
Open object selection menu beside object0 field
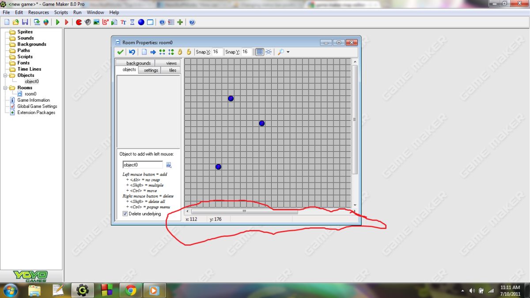[x=169, y=165]
